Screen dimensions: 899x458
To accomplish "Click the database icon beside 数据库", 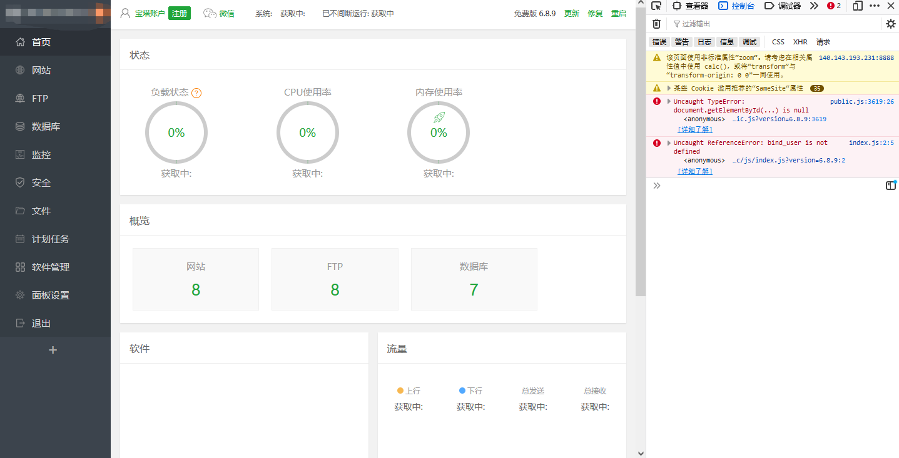I will [x=20, y=127].
